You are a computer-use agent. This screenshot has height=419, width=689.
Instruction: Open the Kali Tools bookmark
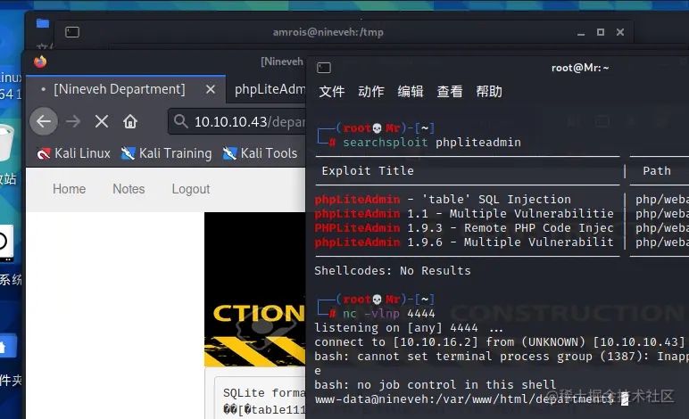260,153
